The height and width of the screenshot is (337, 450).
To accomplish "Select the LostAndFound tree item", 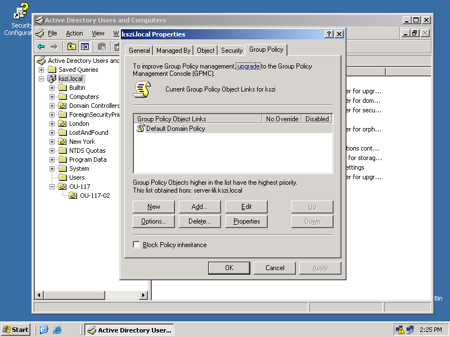I will pos(89,133).
